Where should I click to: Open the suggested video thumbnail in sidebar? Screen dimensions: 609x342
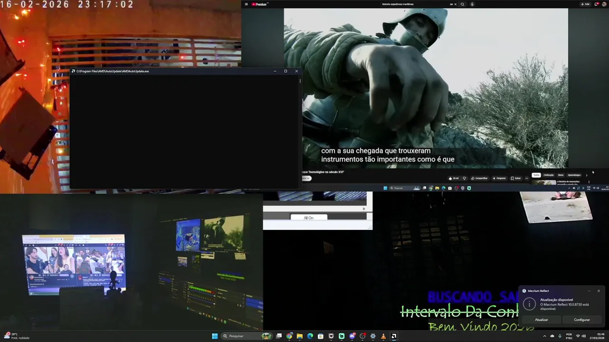(x=544, y=182)
